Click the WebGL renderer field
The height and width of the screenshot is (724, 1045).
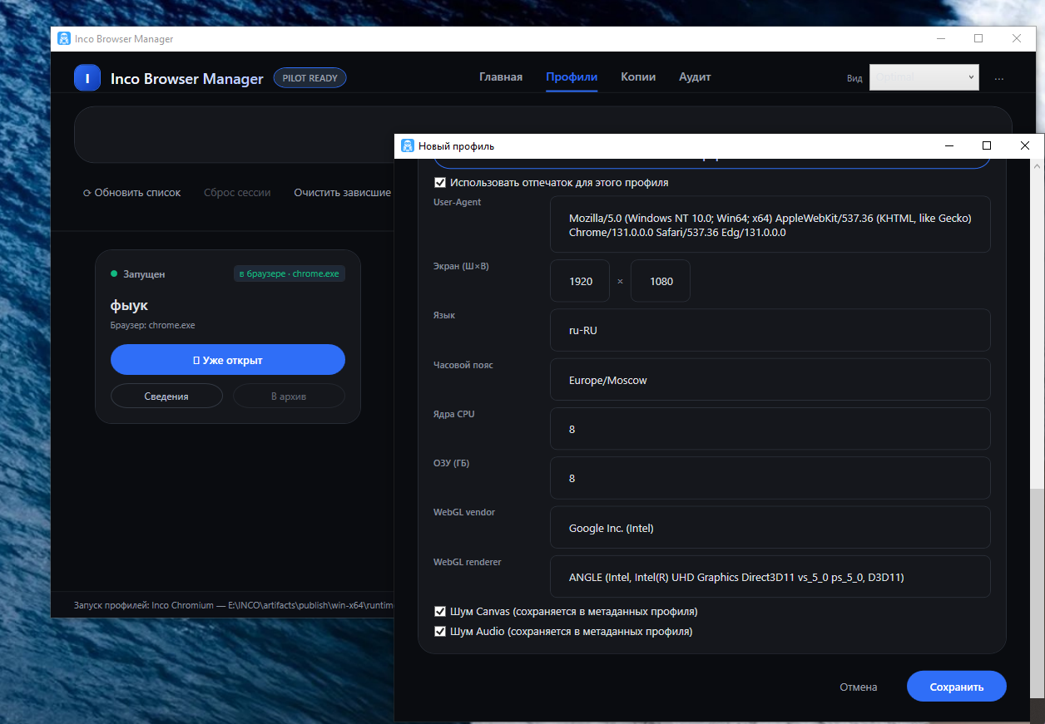(x=770, y=577)
